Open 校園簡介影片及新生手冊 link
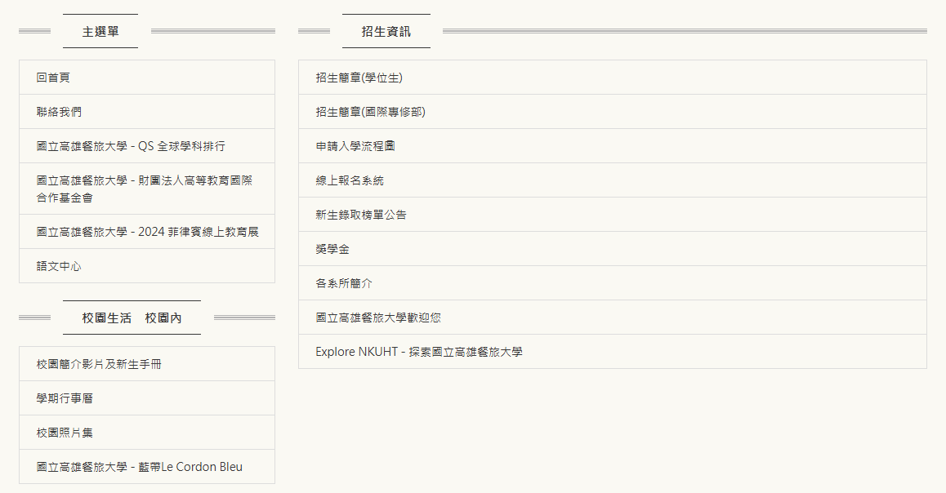 pos(99,364)
